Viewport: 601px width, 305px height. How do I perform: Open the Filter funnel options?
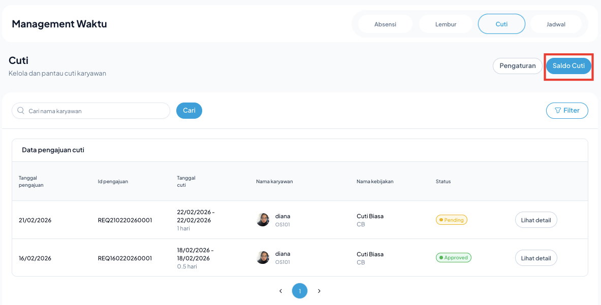pyautogui.click(x=567, y=111)
